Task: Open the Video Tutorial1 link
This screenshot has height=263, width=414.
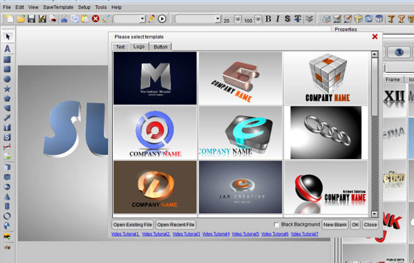Action: [x=125, y=234]
